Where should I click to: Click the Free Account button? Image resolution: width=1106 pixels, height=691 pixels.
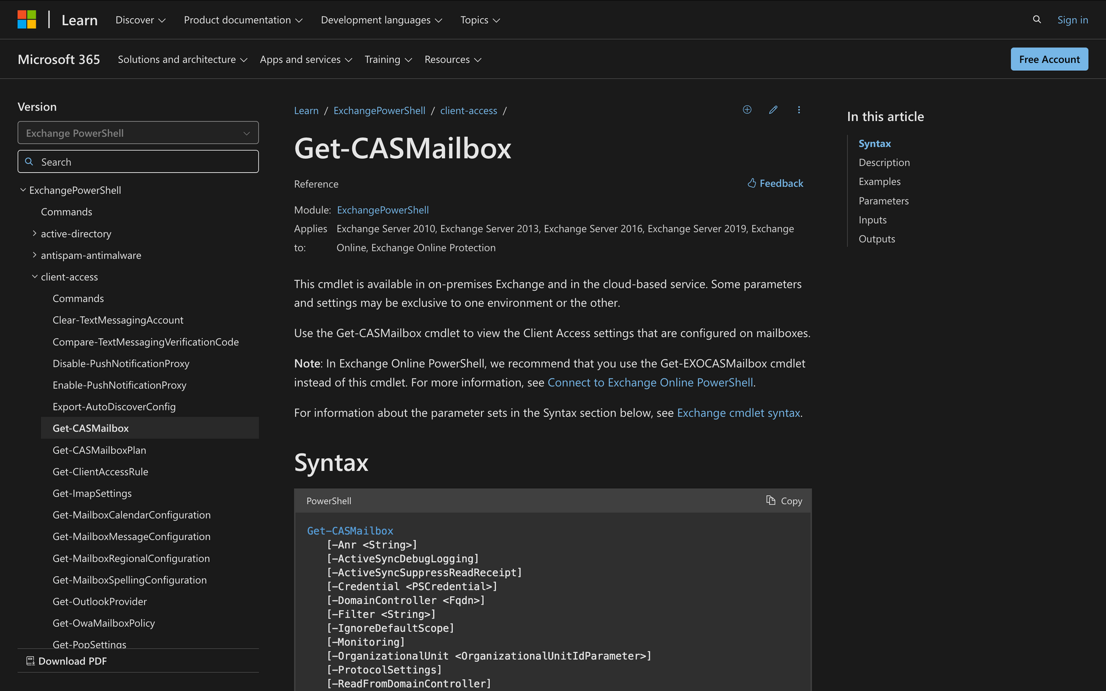(x=1049, y=59)
